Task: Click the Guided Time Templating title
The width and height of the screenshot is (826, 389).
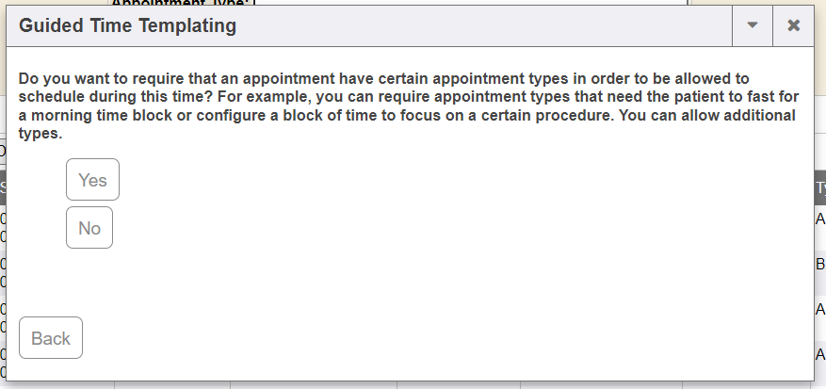Action: 127,25
